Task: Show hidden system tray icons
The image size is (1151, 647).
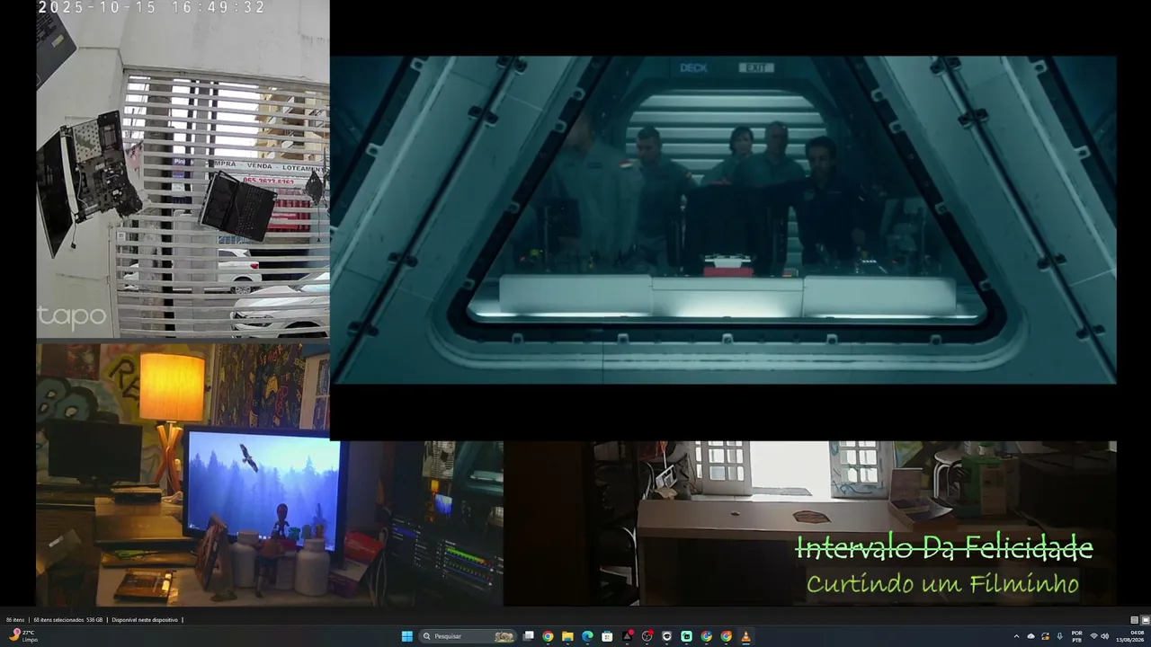Action: point(1016,636)
